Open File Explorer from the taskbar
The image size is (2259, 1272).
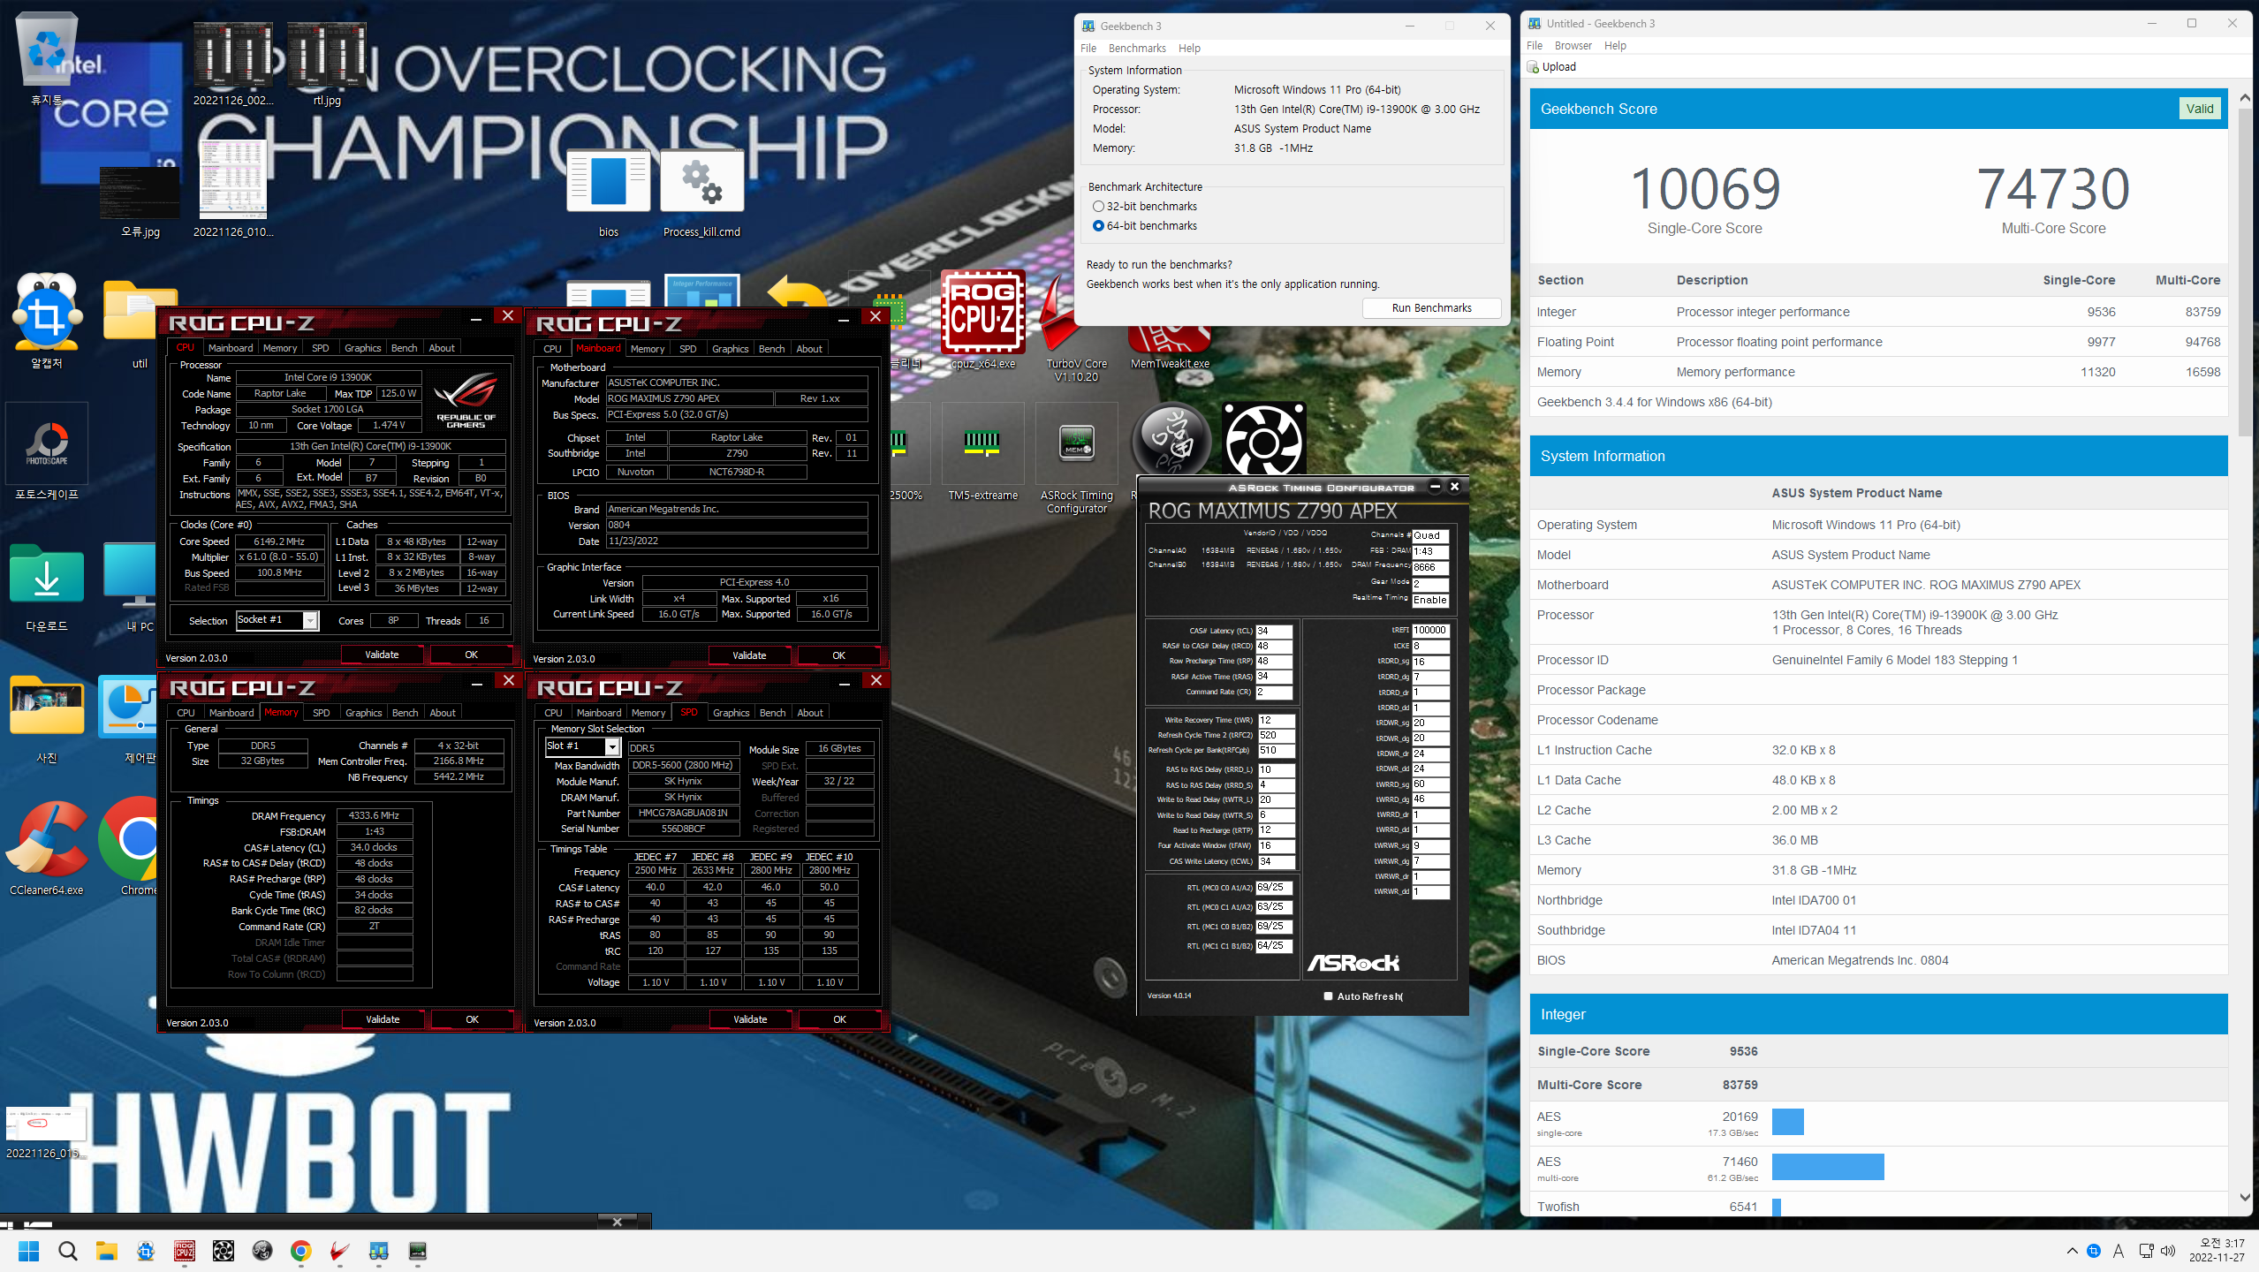(107, 1251)
